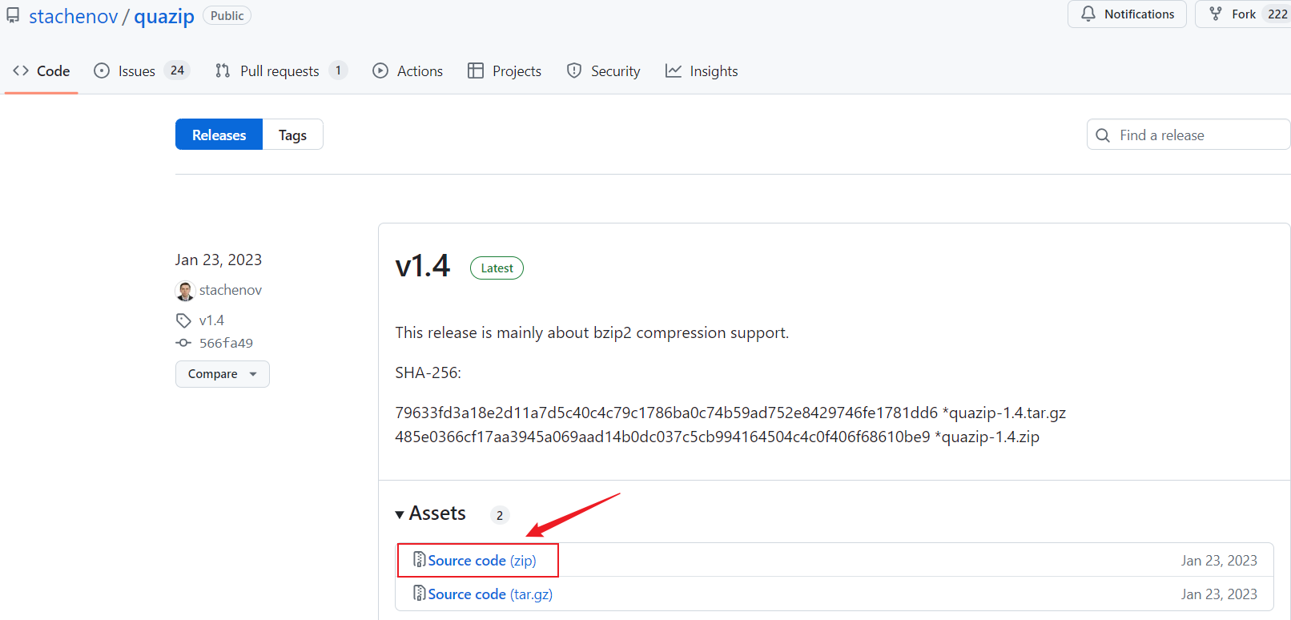
Task: Click the Issues circle icon
Action: point(102,70)
